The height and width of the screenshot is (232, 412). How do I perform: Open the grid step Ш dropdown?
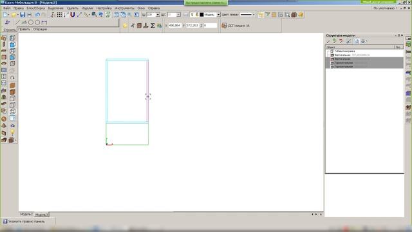(x=158, y=15)
